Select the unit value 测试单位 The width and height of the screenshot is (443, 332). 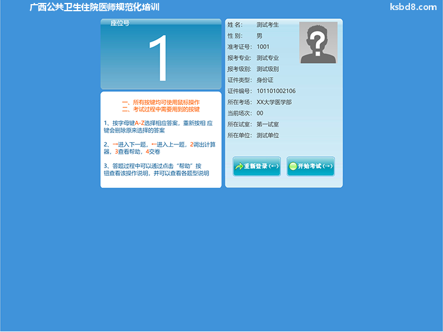click(268, 136)
